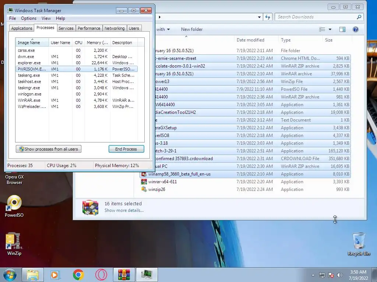Open Google Chrome from taskbar
This screenshot has width=377, height=282.
pyautogui.click(x=78, y=275)
